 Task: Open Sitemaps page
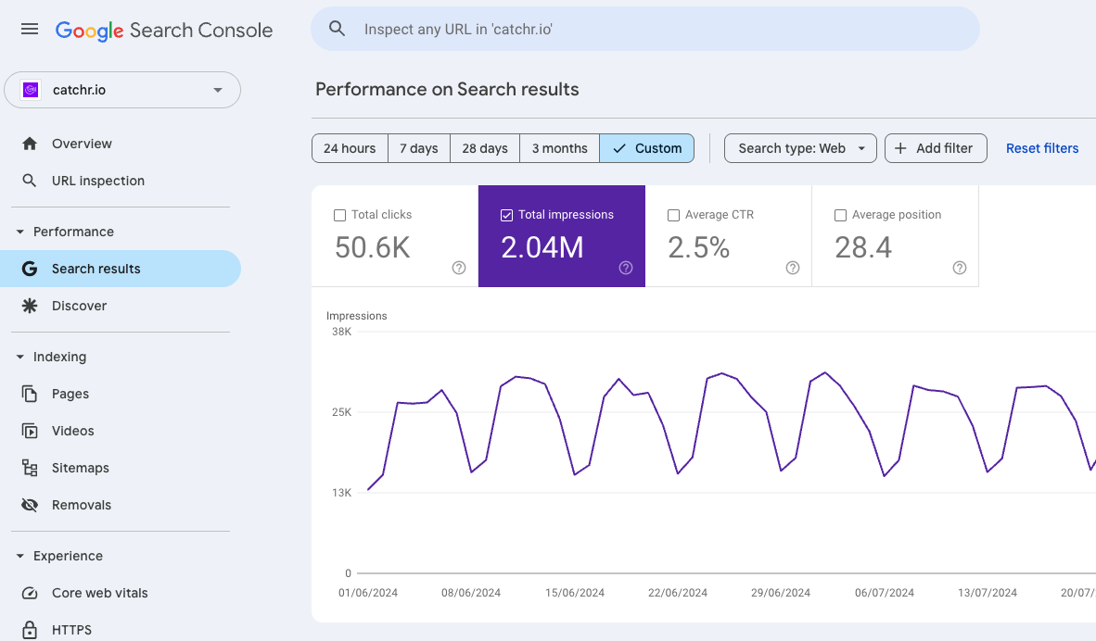(x=121, y=468)
